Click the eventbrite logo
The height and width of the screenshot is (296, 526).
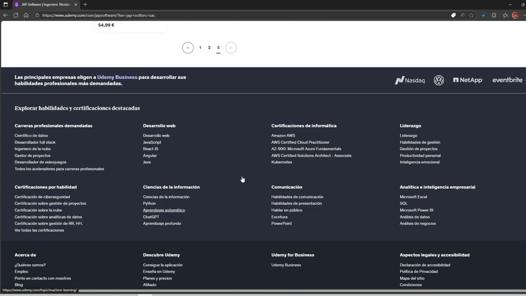tap(508, 80)
